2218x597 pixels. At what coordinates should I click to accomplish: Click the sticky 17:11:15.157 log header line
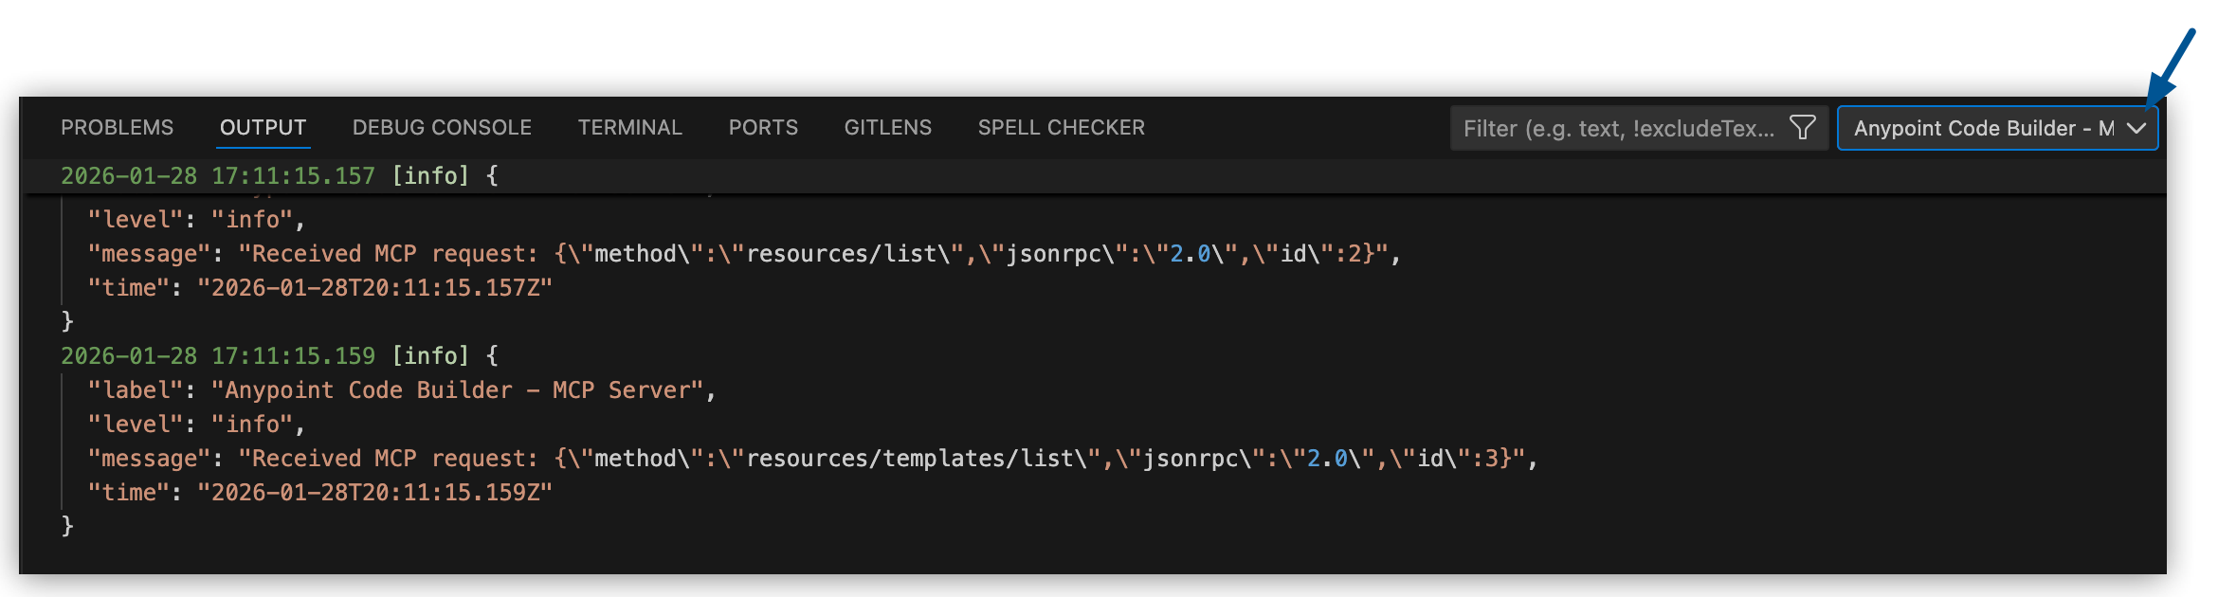(x=279, y=176)
